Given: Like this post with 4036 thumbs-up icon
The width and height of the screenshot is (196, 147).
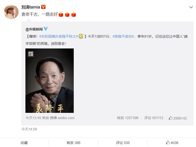Looking at the screenshot, I should pos(168,142).
